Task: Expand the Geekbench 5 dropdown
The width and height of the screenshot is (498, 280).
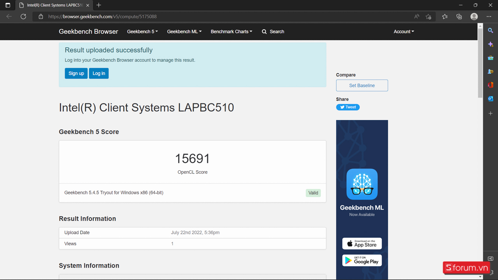Action: pos(142,31)
